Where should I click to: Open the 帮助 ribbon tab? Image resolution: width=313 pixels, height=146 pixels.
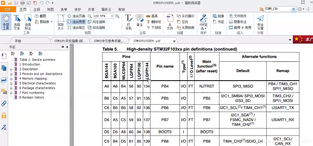[x=122, y=9]
